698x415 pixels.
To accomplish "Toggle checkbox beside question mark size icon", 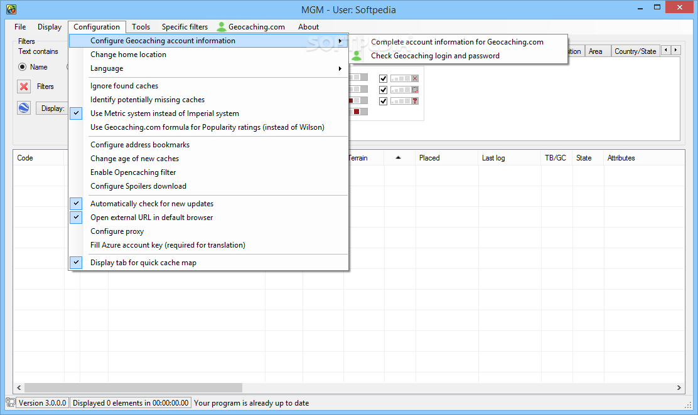I will click(x=383, y=101).
